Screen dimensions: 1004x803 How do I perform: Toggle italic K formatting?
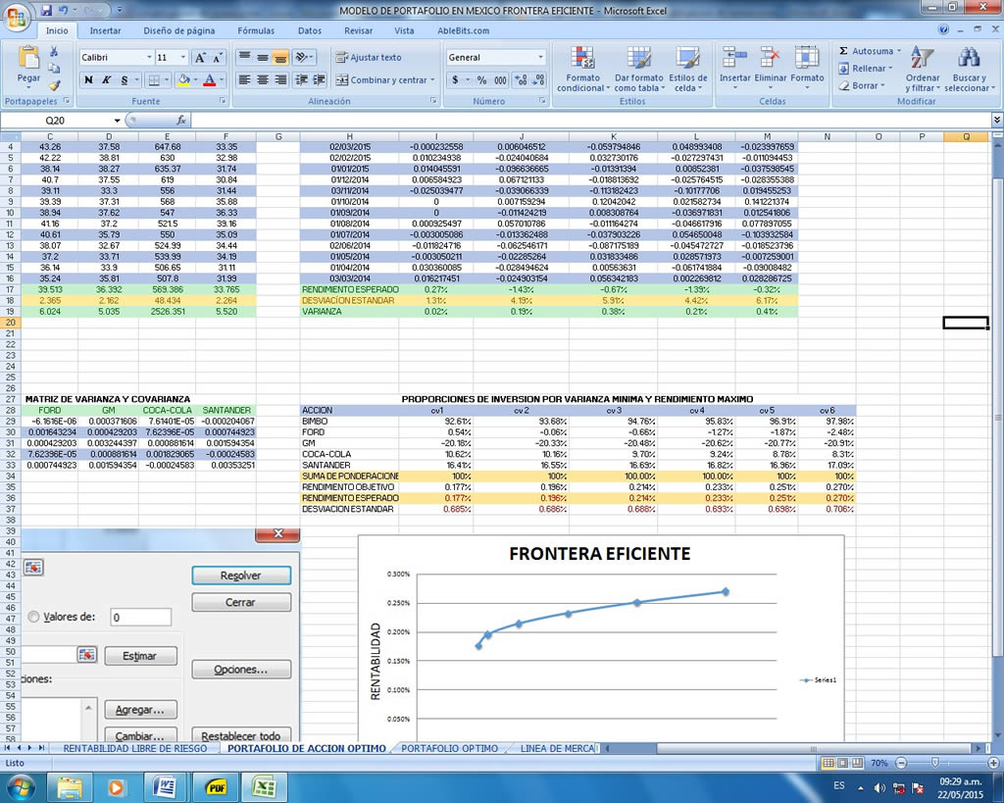click(106, 80)
